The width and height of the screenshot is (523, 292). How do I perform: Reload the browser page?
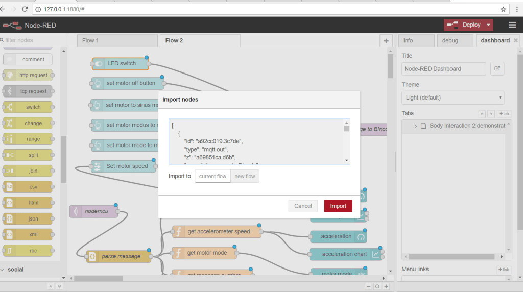click(x=25, y=9)
